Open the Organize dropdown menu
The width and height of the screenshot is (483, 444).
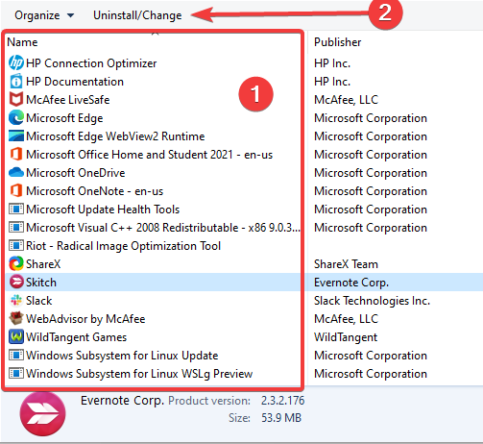click(x=44, y=15)
